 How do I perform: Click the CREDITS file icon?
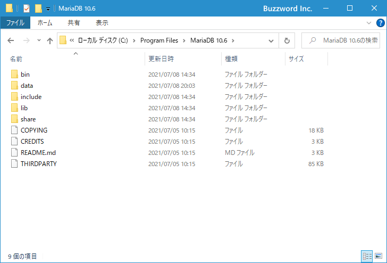14,142
